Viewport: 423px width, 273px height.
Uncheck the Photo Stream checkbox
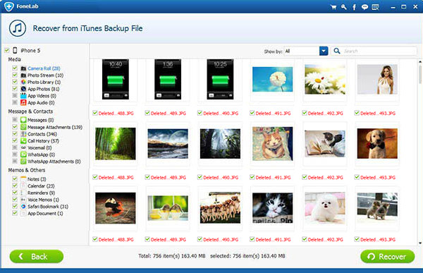click(15, 75)
